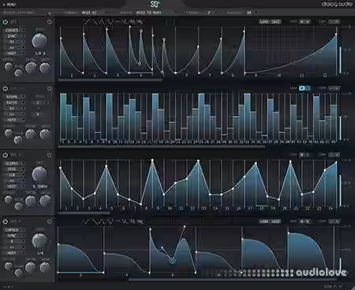355x290 pixels.
Task: Click the 128 step-count field in SLOPES sequencer
Action: (x=15, y=175)
